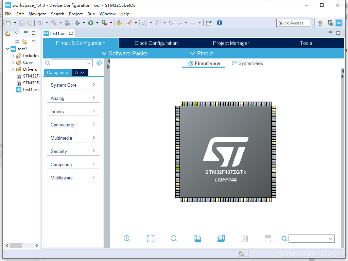348x261 pixels.
Task: Switch to Device Configuration Tool perspective icon
Action: 339,23
